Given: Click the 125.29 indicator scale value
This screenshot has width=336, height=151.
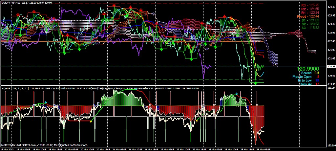Looking at the screenshot, I should point(331,88).
